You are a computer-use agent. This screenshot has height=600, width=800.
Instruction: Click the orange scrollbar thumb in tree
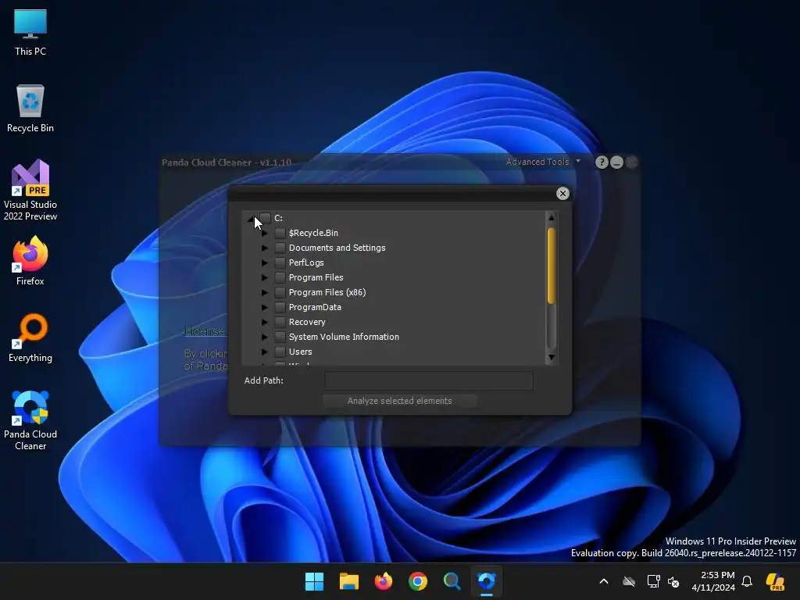(551, 266)
